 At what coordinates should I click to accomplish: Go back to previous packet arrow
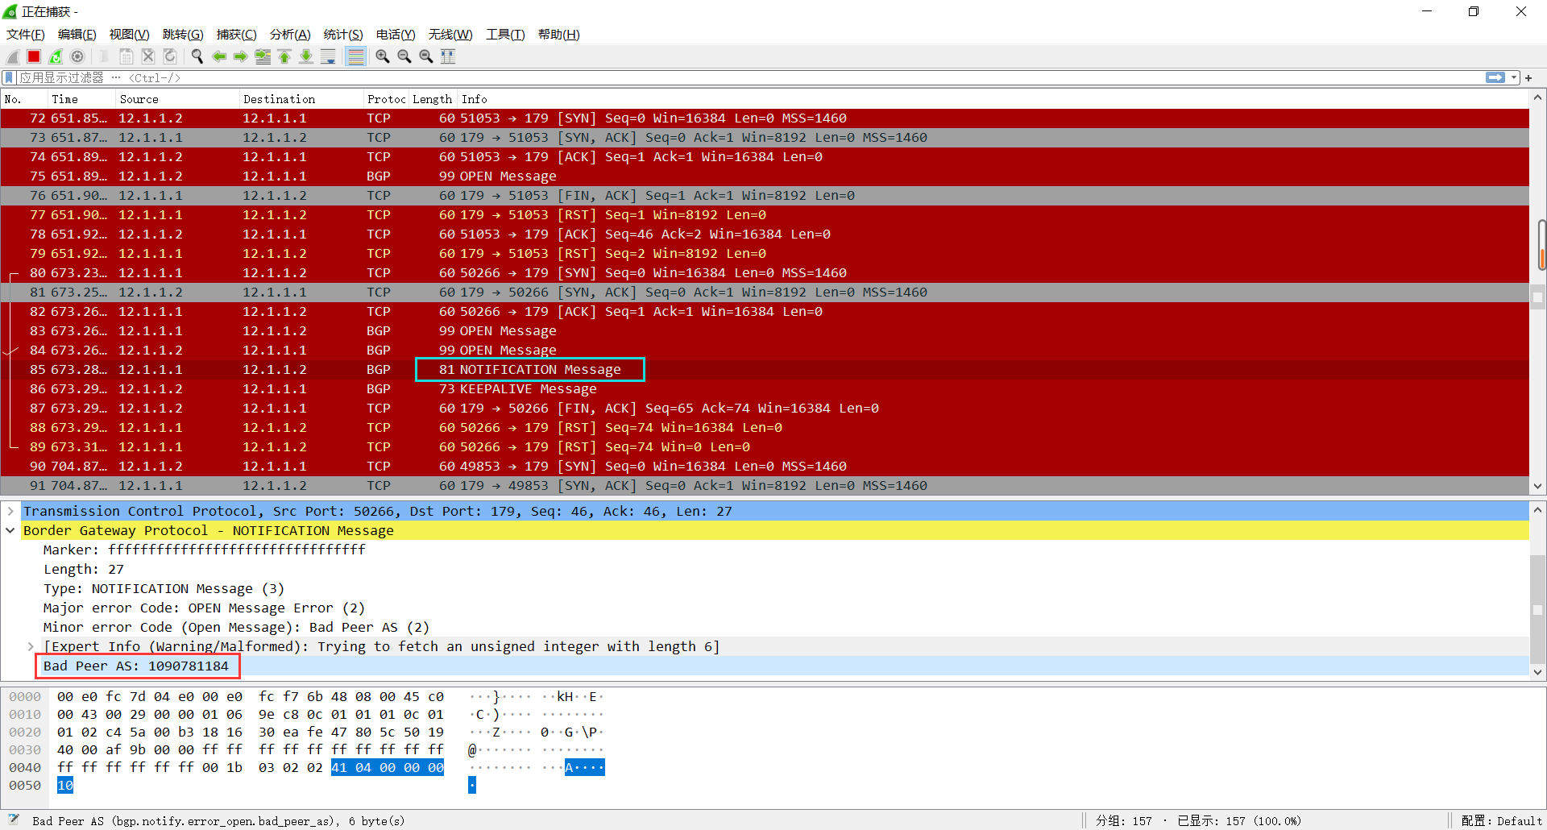point(219,56)
